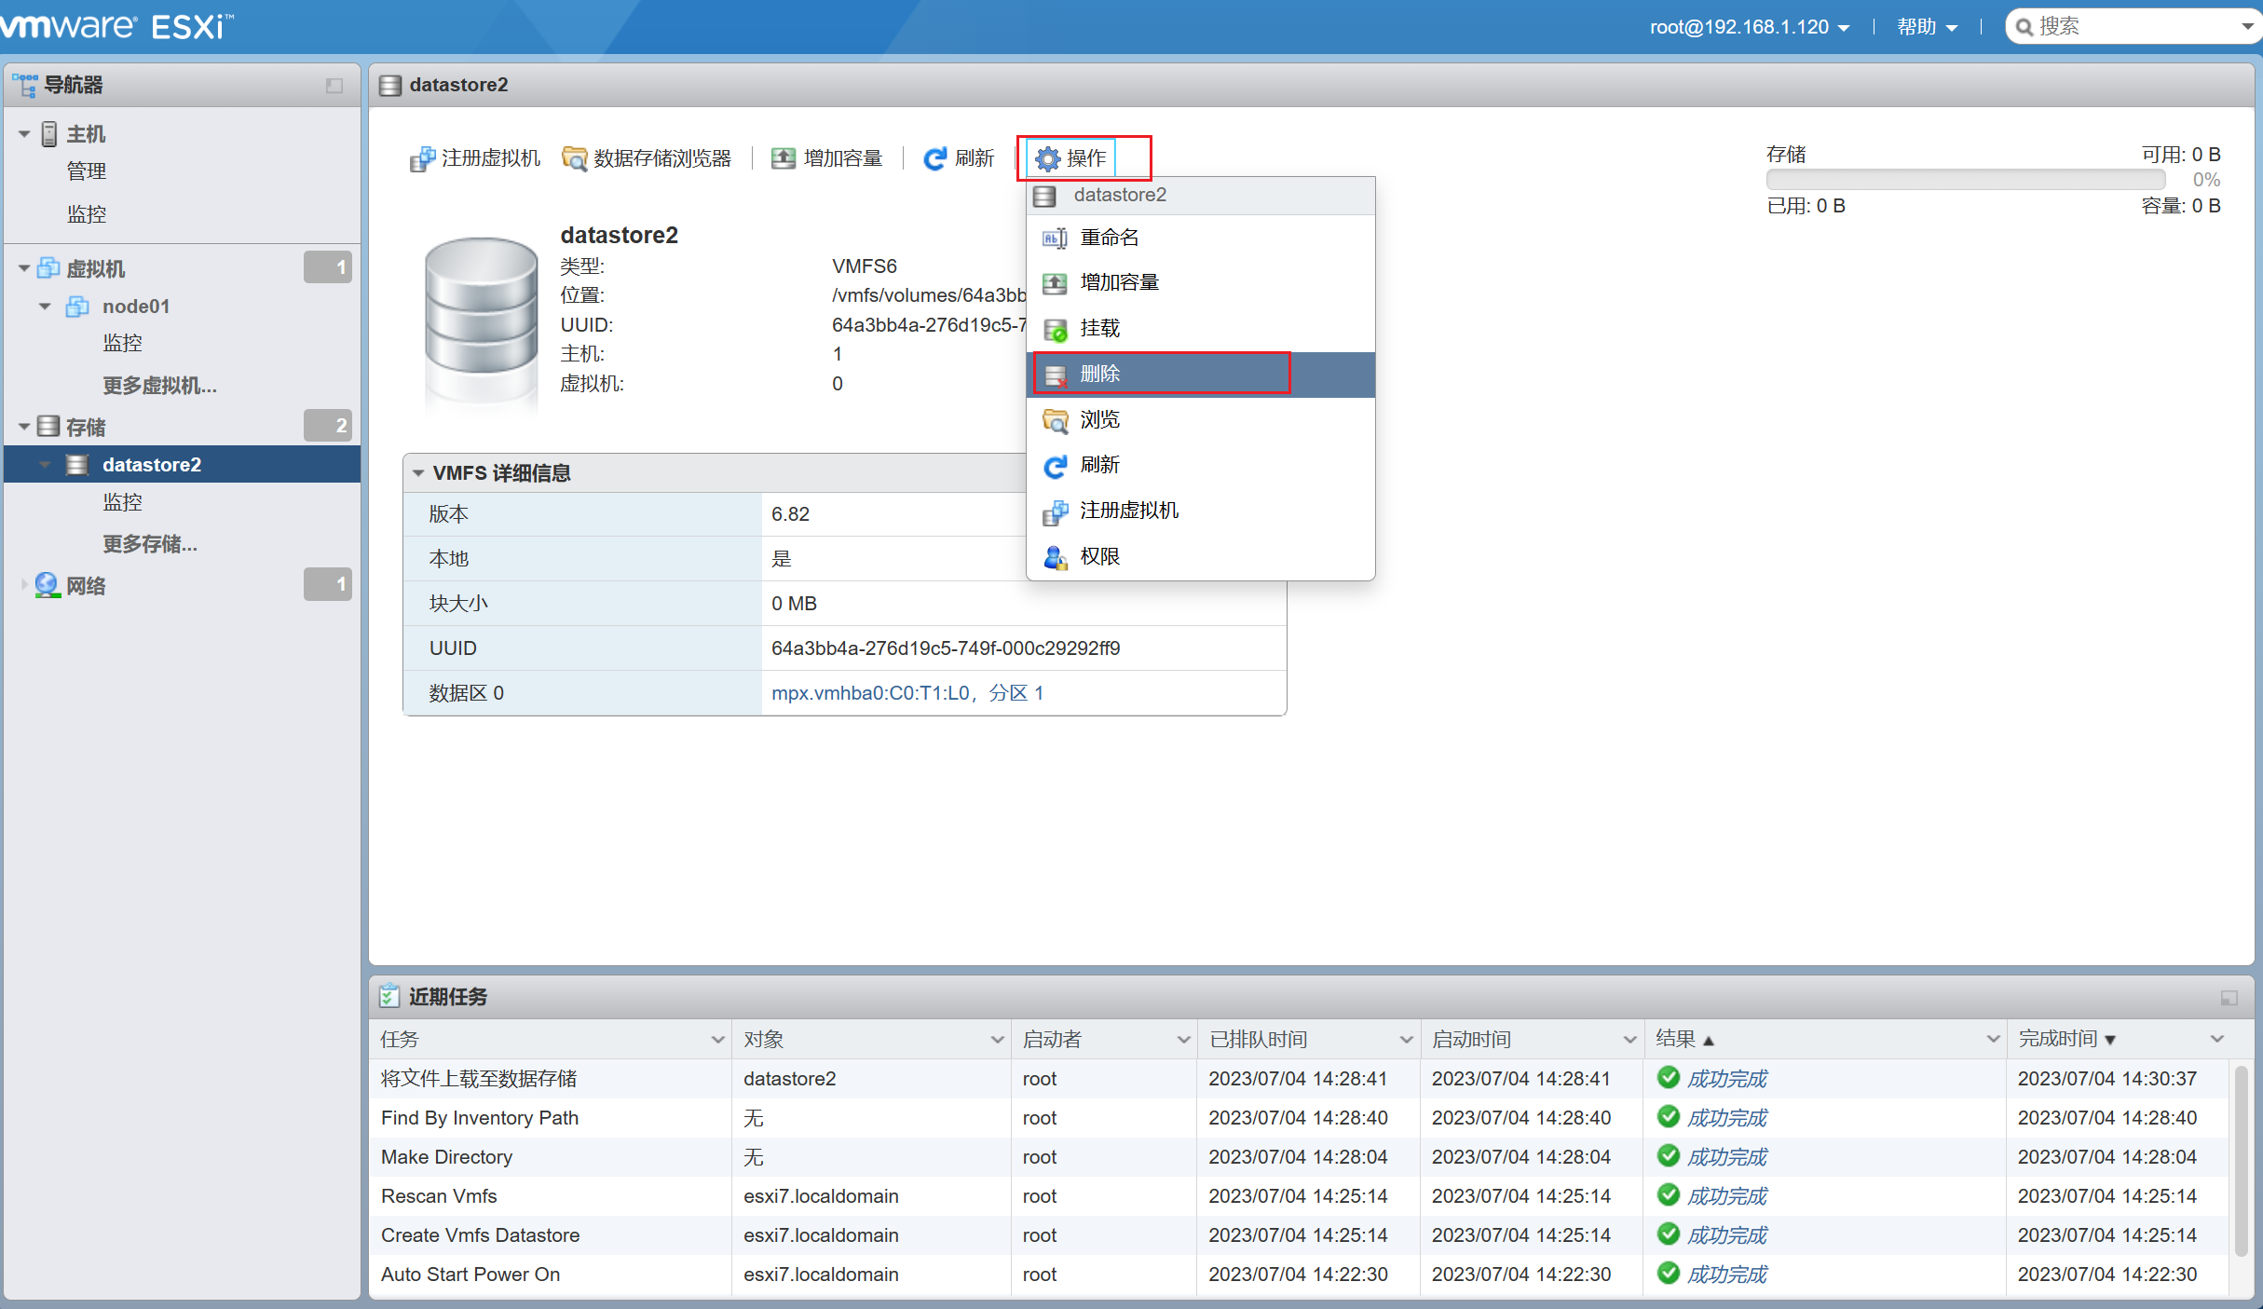Click the Create Vmfs Datastore task name
This screenshot has height=1309, width=2263.
[480, 1235]
